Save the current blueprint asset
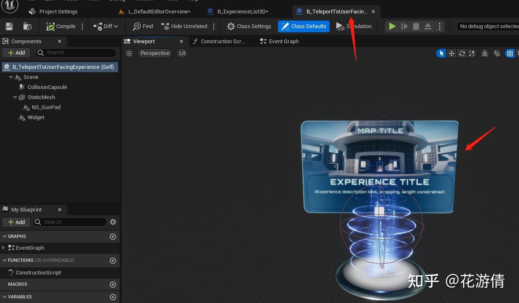 tap(8, 26)
